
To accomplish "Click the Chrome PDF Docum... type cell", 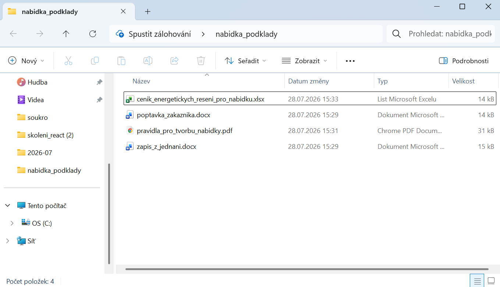I will tap(410, 130).
